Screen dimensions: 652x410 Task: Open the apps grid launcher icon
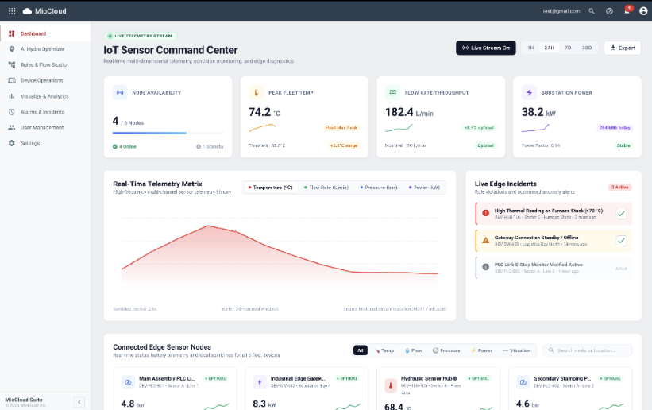pyautogui.click(x=12, y=11)
